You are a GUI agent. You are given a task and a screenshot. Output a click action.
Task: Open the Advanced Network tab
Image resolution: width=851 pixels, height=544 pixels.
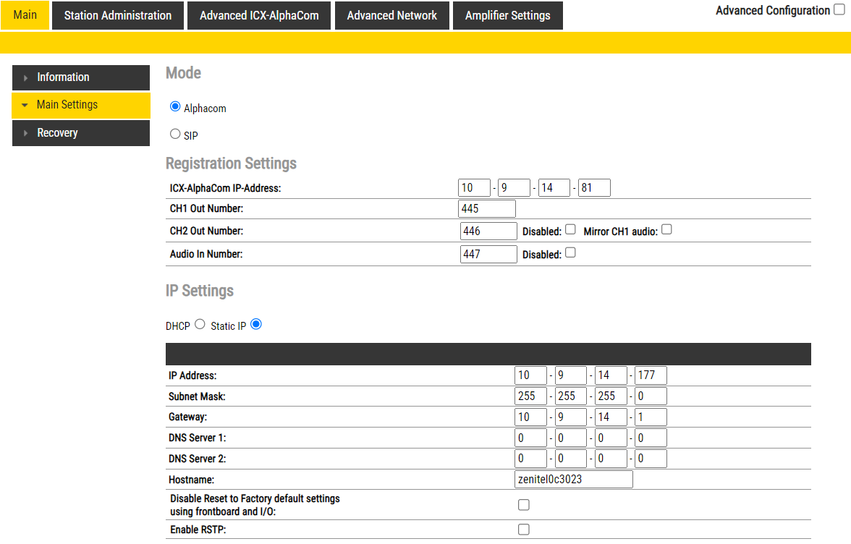pos(391,15)
